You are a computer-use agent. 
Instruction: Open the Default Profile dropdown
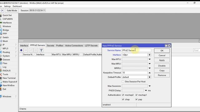pos(149,77)
